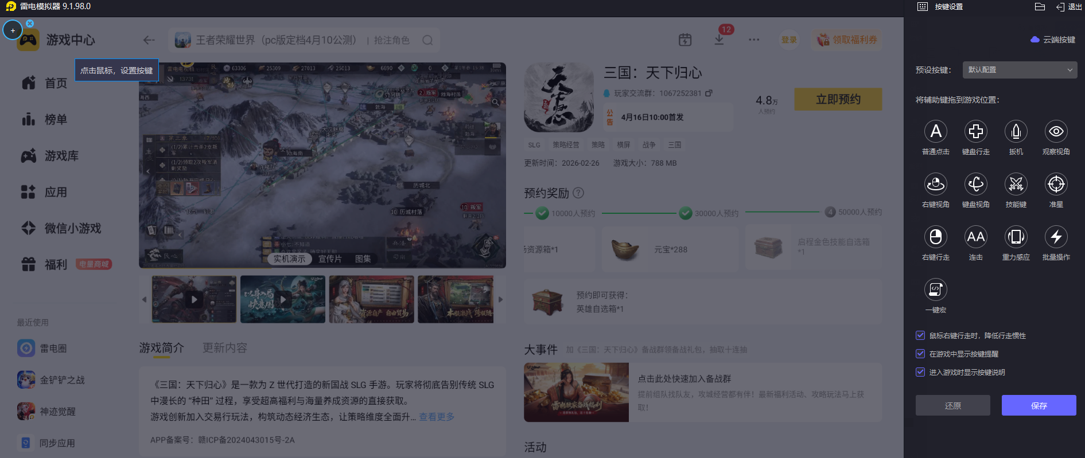Open the three-dot more menu
Image resolution: width=1085 pixels, height=458 pixels.
pos(754,40)
